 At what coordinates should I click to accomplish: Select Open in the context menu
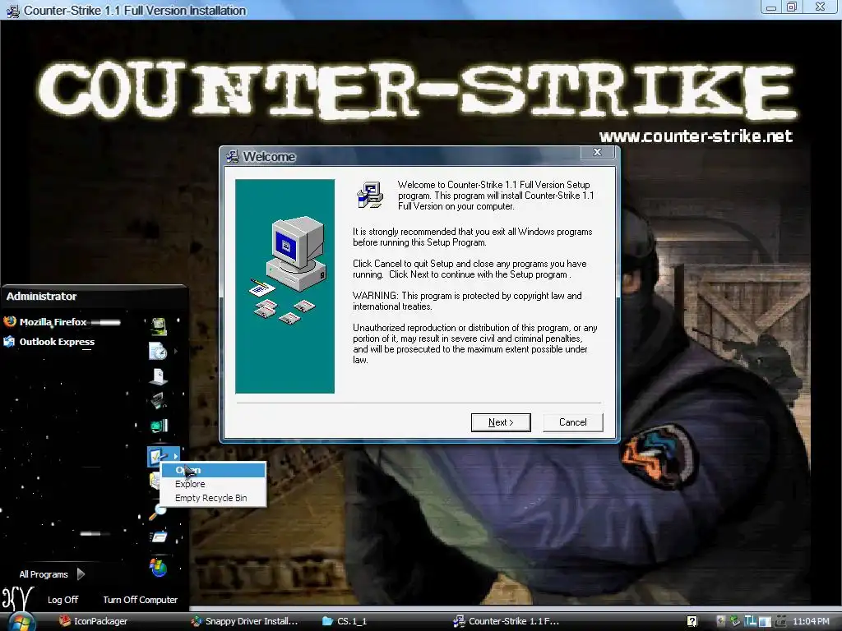point(213,470)
